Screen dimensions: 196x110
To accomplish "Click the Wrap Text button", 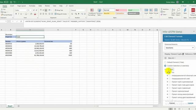I will [59, 10].
